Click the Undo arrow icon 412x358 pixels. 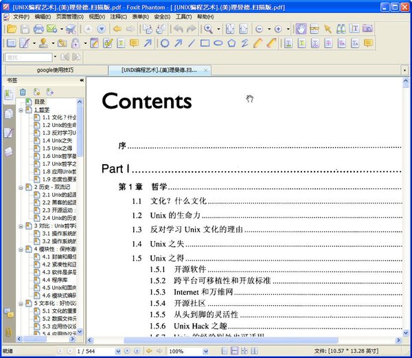[x=178, y=29]
